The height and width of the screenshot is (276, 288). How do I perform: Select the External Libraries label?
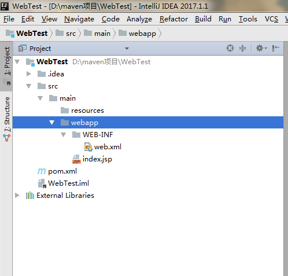[x=65, y=196]
